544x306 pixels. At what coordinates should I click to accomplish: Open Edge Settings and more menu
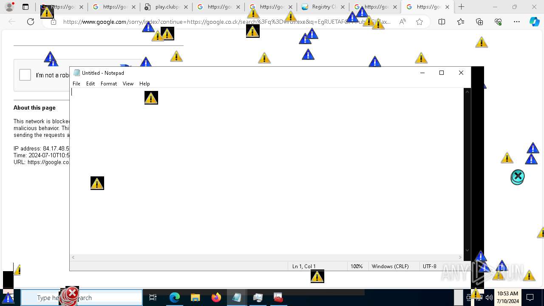pyautogui.click(x=517, y=22)
